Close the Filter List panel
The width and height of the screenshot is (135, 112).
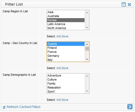(x=129, y=5)
